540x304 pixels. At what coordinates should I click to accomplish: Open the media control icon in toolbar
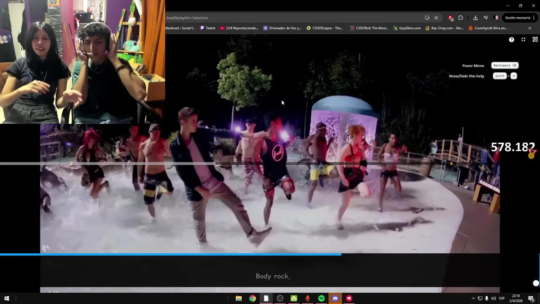(486, 18)
